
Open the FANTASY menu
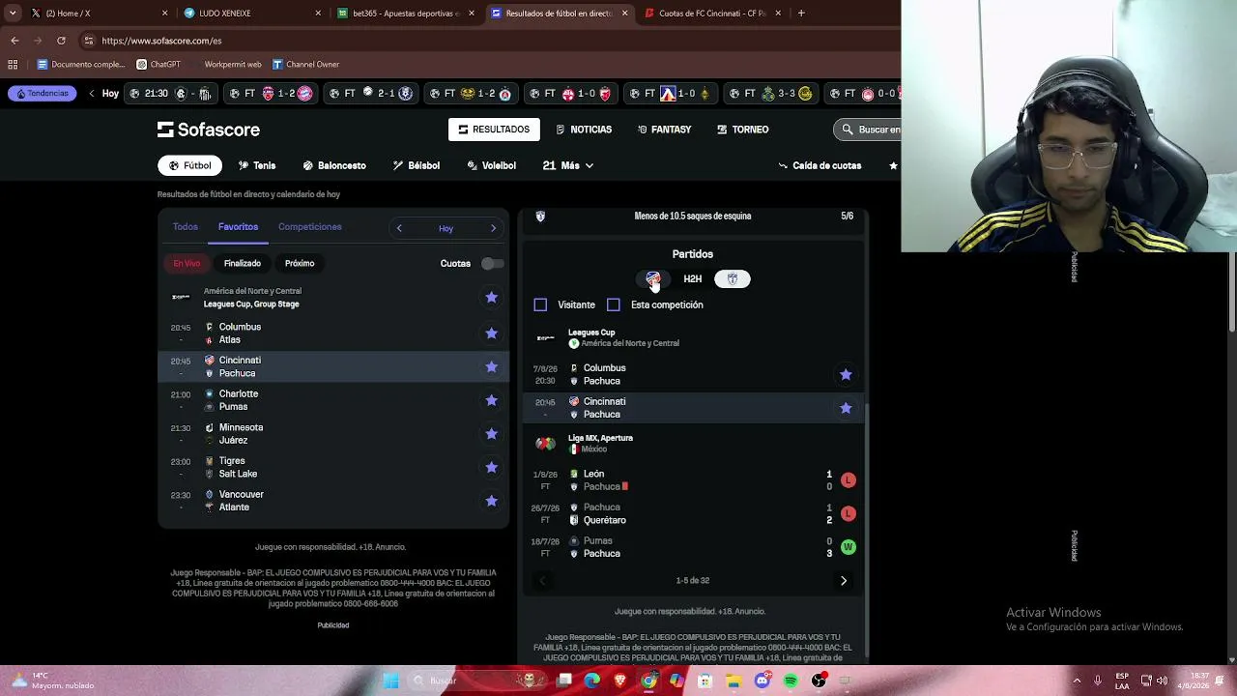664,130
